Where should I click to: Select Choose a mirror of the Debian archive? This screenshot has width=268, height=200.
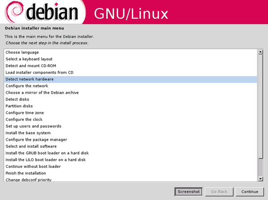coord(130,93)
